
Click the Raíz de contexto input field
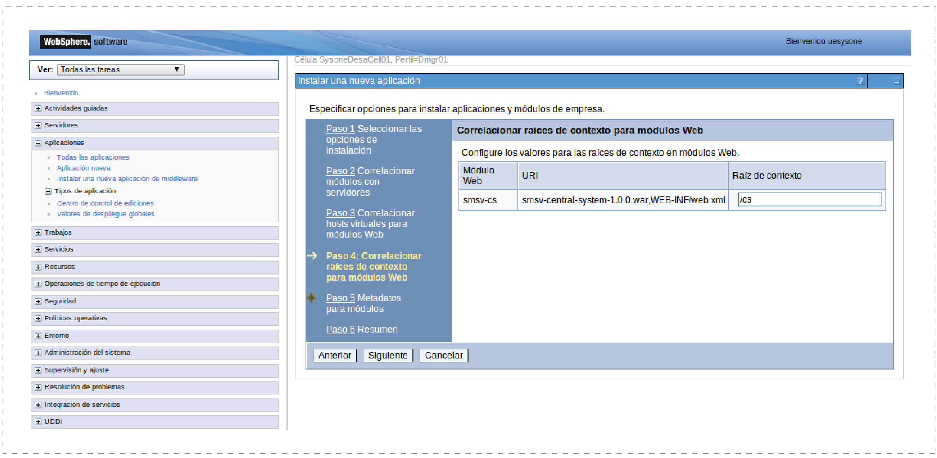(809, 199)
